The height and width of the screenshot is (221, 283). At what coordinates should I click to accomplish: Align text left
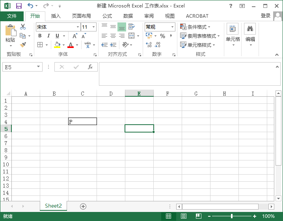(104, 36)
